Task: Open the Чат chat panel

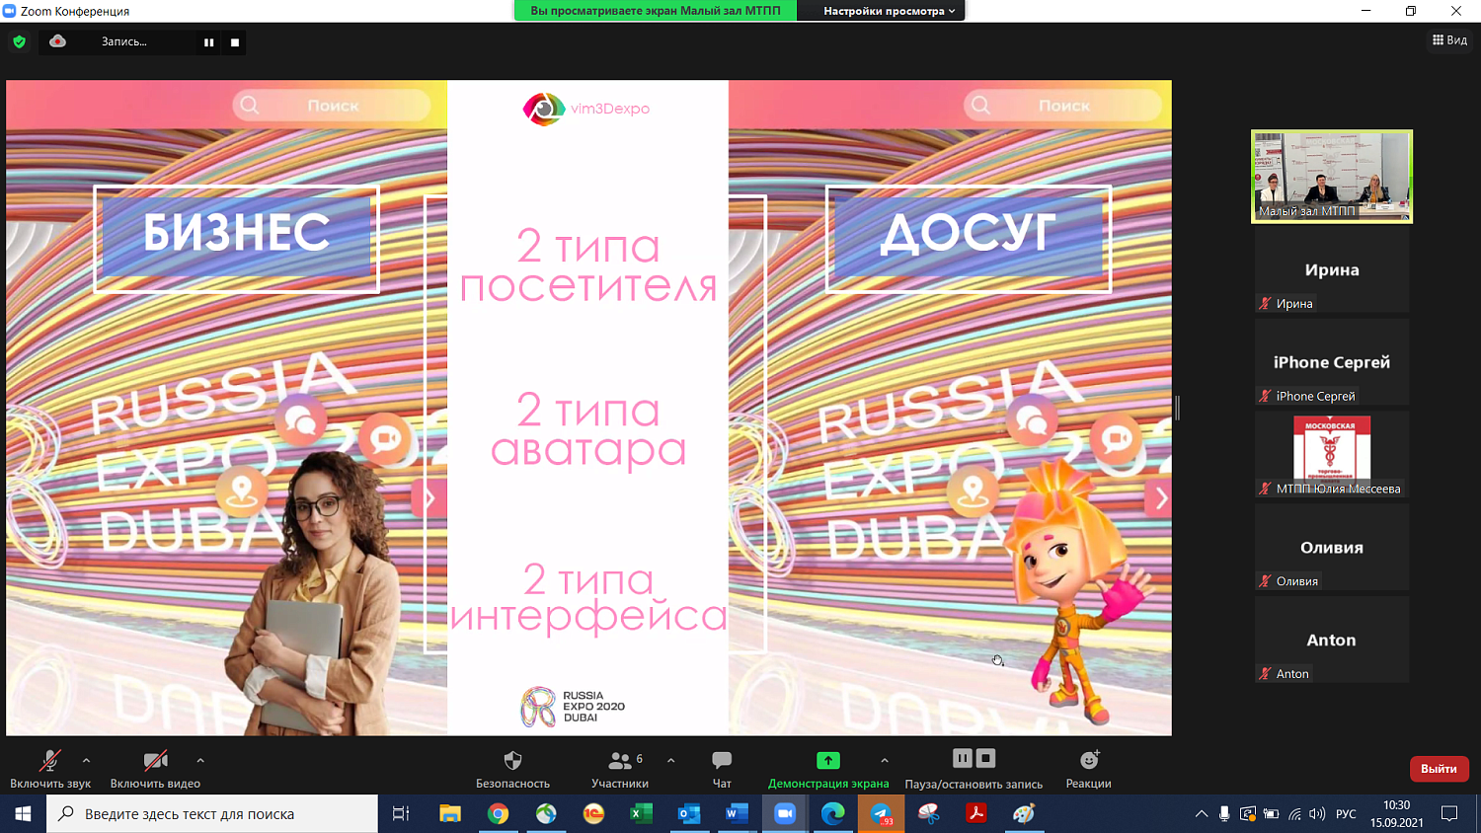Action: click(x=722, y=769)
